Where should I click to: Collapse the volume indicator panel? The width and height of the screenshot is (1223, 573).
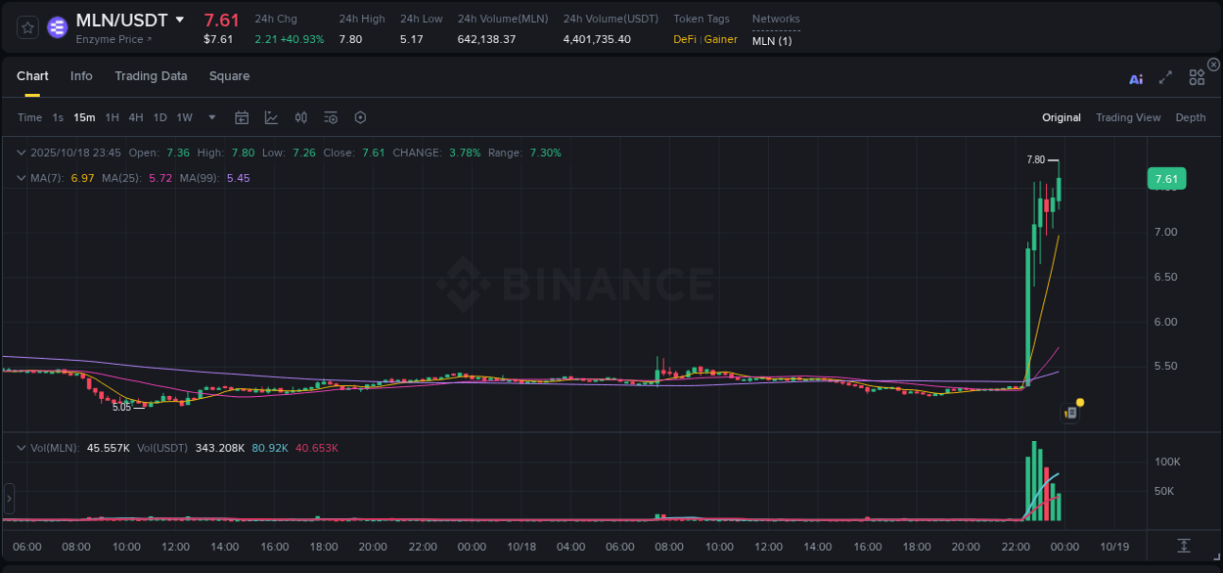click(22, 447)
